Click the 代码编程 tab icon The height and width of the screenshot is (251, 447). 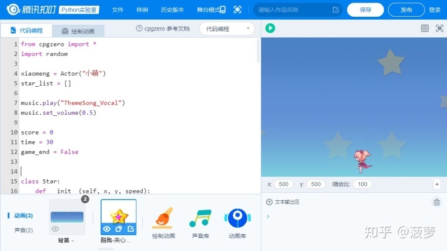[13, 30]
